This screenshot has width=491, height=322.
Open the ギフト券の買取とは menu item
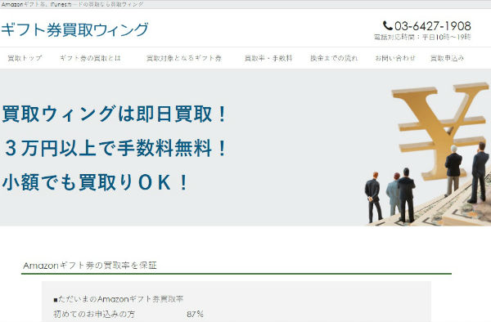[x=90, y=58]
